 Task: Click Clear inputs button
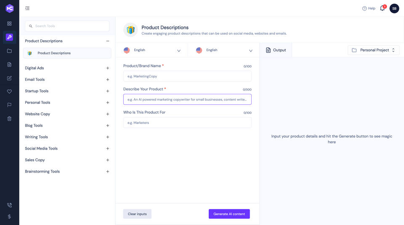tap(137, 214)
